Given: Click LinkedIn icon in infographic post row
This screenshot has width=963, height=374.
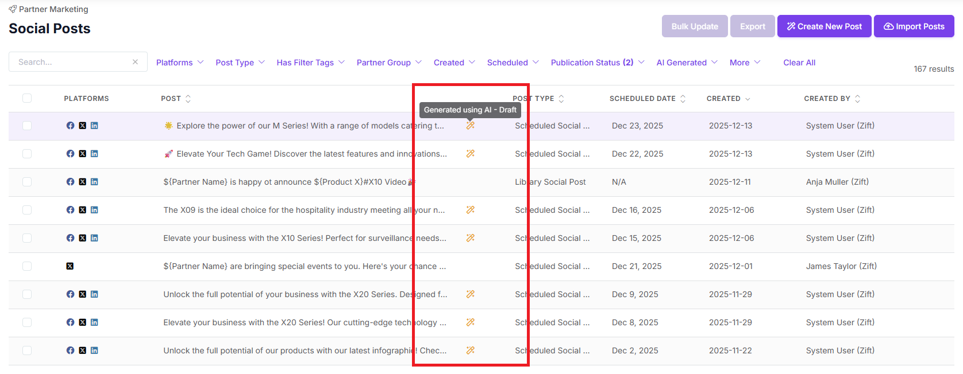Looking at the screenshot, I should tap(94, 350).
